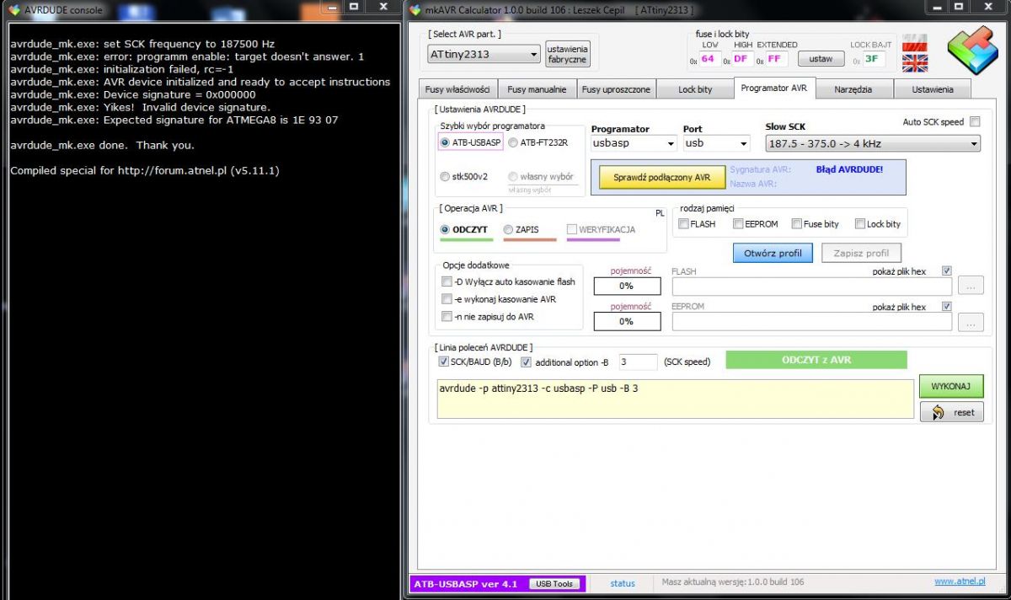
Task: Select ZAPIS operation radio button
Action: [x=508, y=229]
